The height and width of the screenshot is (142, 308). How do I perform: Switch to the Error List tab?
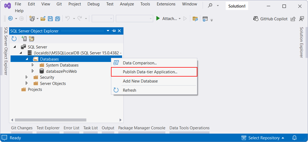(71, 128)
